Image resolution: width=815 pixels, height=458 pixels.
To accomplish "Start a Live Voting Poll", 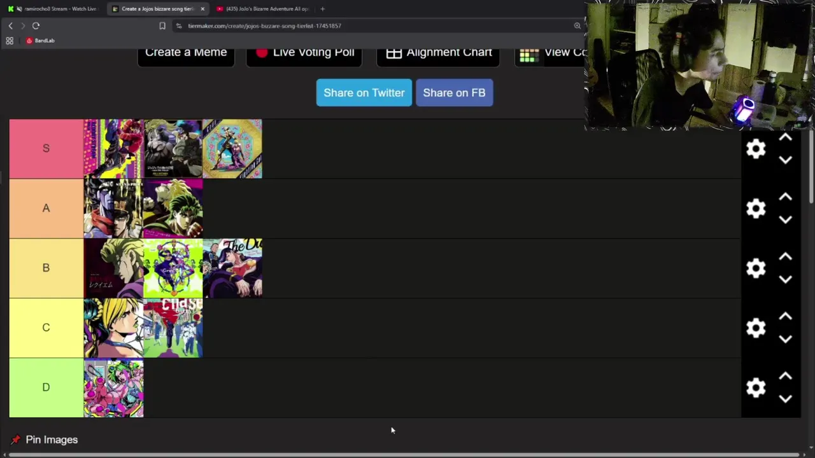I will point(304,53).
